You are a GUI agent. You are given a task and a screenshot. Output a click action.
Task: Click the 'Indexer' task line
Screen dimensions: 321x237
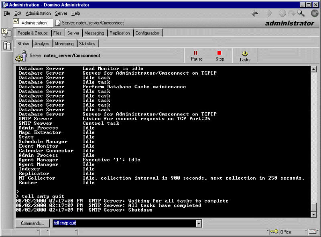[57, 169]
